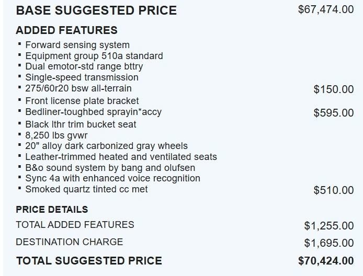Click Dual emotor-std range bttry item
This screenshot has height=276, width=363.
coord(84,66)
